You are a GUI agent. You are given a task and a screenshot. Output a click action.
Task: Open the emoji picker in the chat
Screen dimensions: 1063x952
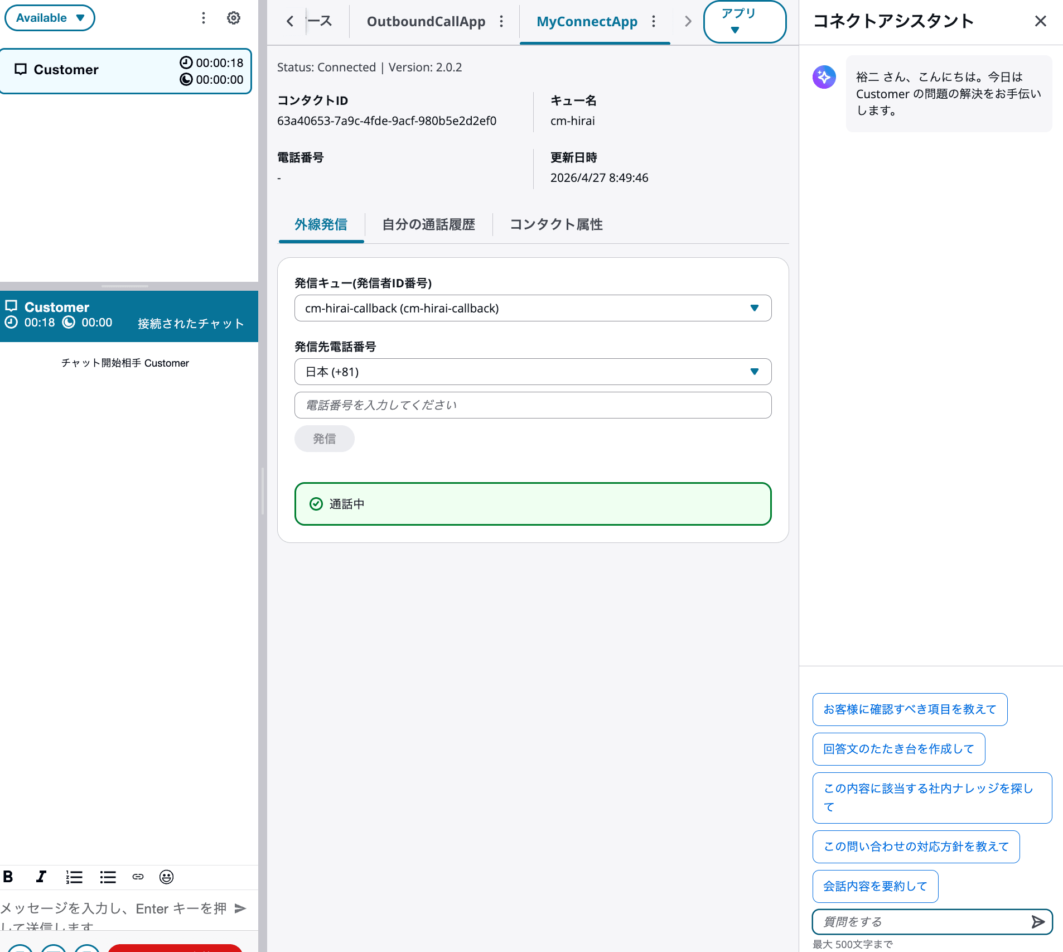(166, 877)
